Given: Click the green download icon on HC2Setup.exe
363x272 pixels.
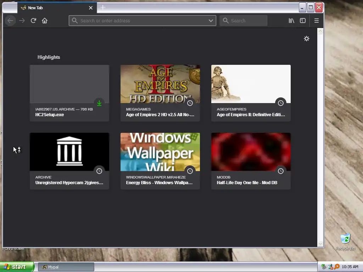Looking at the screenshot, I should click(99, 103).
